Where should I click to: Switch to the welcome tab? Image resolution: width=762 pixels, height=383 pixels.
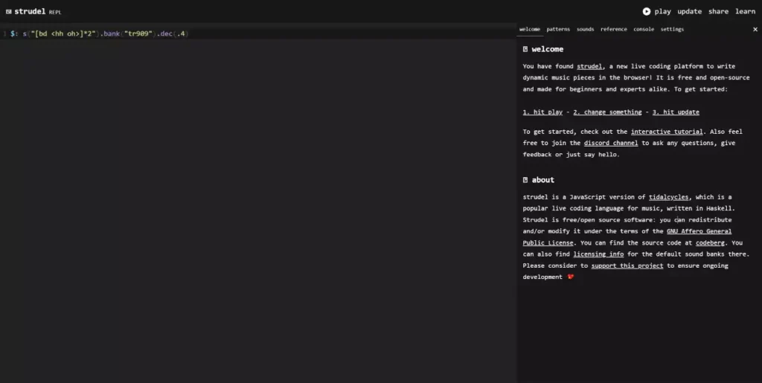(x=529, y=29)
